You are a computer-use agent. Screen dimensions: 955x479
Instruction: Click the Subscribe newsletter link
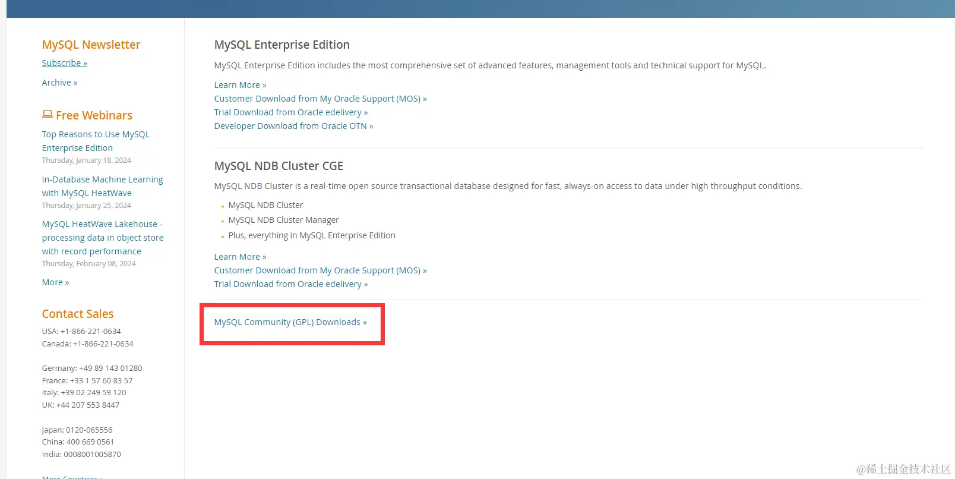click(x=64, y=63)
